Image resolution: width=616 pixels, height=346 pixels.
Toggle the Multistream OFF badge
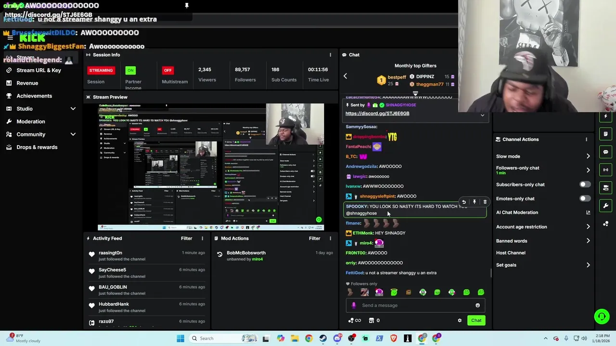point(167,70)
